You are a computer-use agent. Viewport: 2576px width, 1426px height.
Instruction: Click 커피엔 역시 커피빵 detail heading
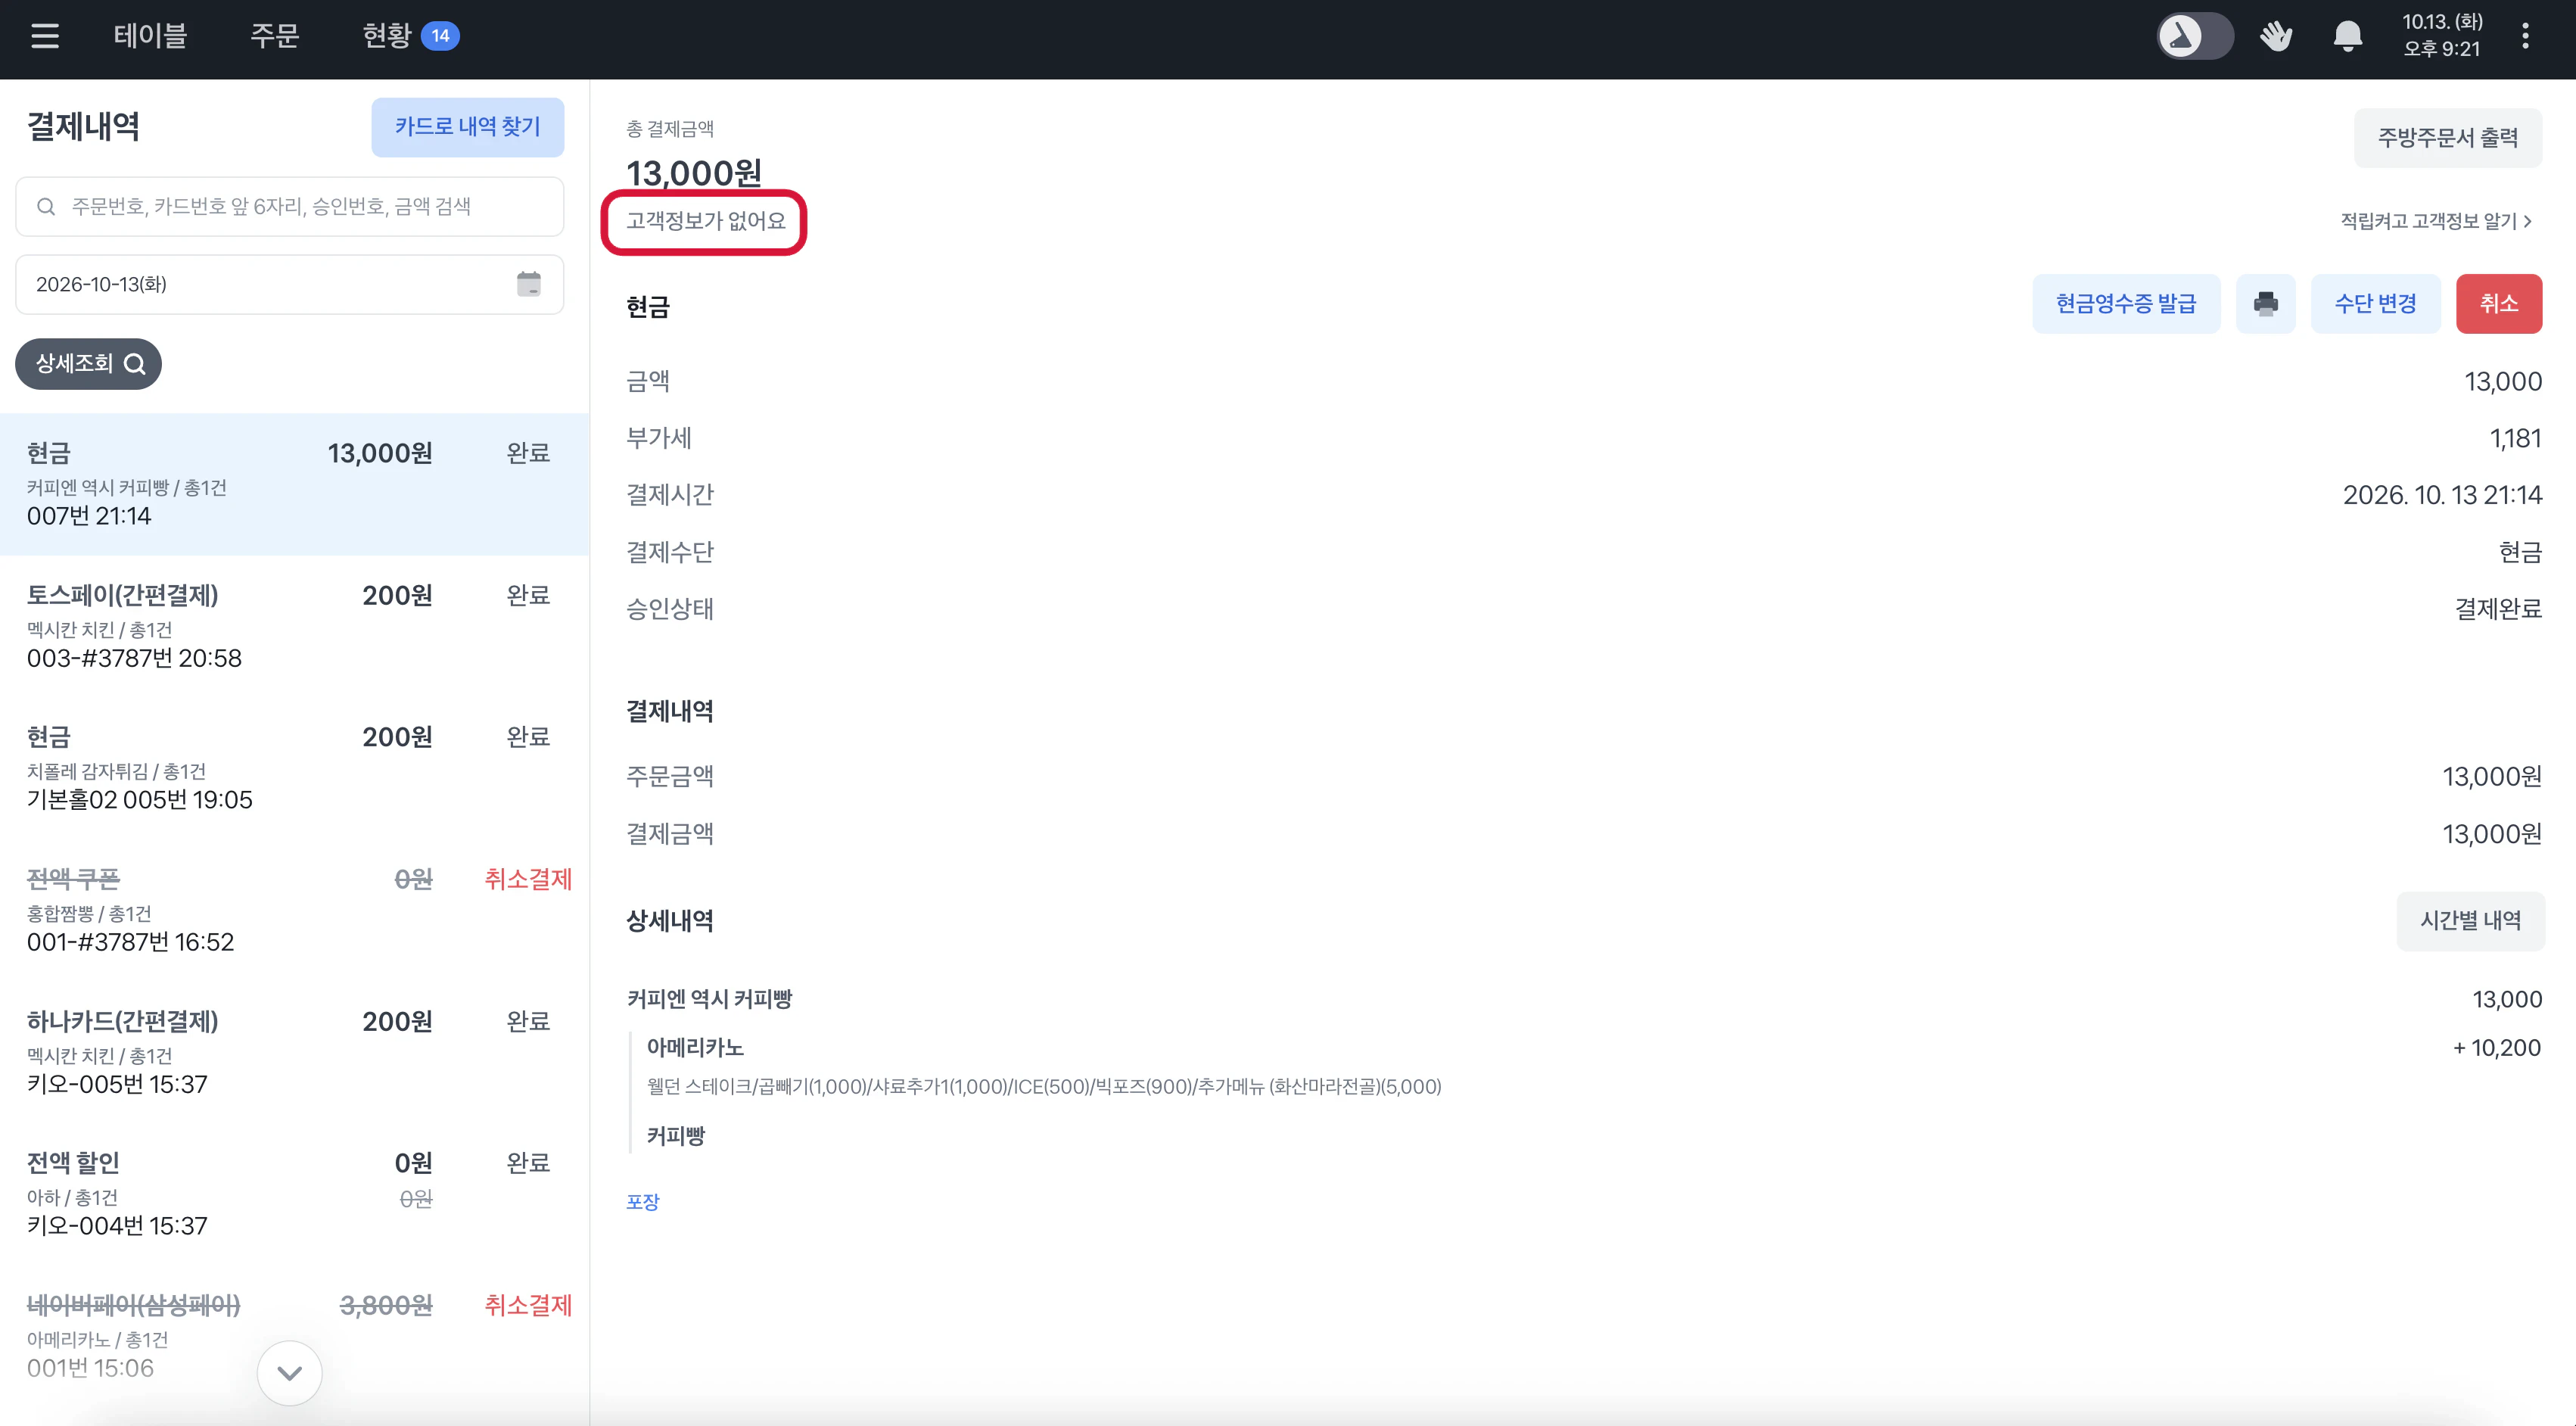pyautogui.click(x=709, y=999)
